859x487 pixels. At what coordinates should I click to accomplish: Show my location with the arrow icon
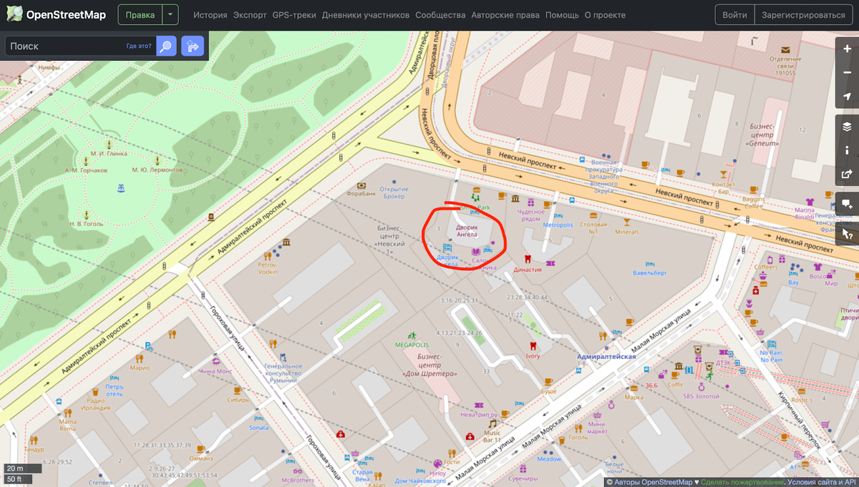tap(848, 96)
